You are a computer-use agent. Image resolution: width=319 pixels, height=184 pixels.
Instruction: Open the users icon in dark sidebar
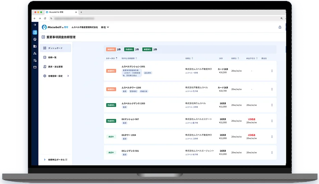35,53
